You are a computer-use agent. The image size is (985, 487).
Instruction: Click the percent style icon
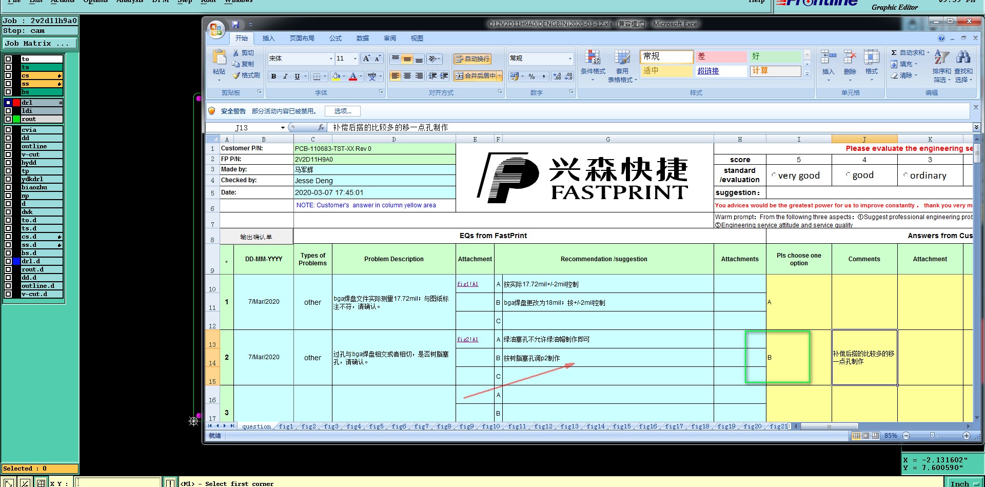(531, 76)
